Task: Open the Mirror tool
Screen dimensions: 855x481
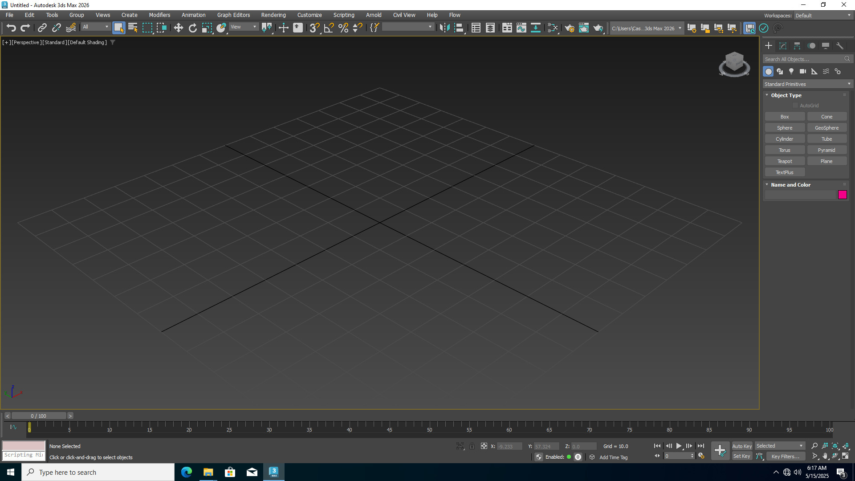Action: click(x=444, y=28)
